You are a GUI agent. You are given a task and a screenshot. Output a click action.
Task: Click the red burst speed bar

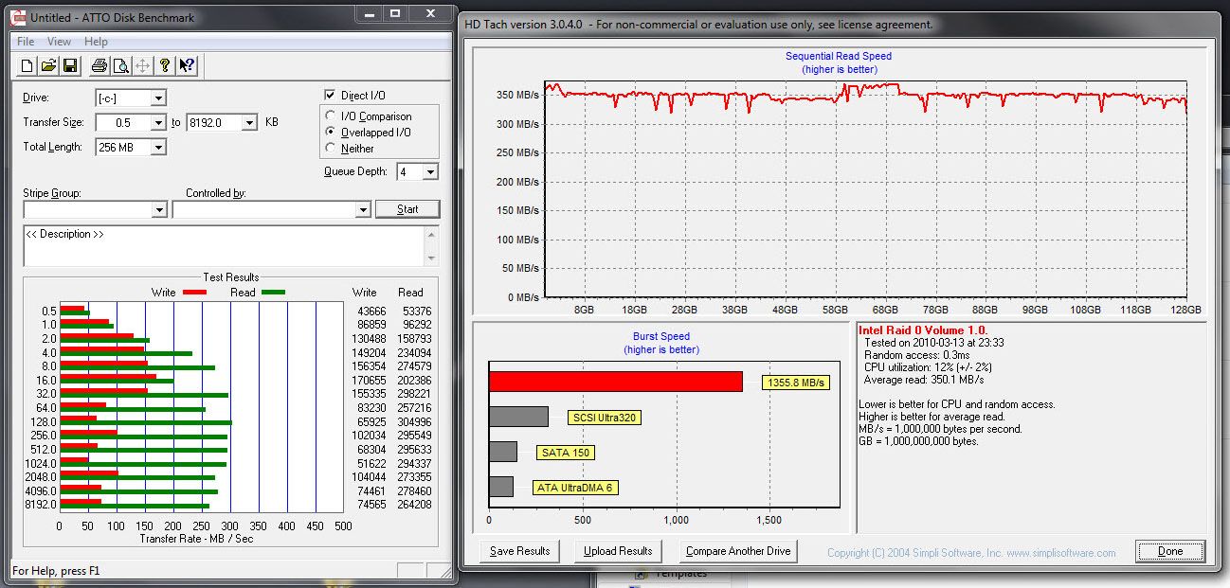[x=615, y=382]
